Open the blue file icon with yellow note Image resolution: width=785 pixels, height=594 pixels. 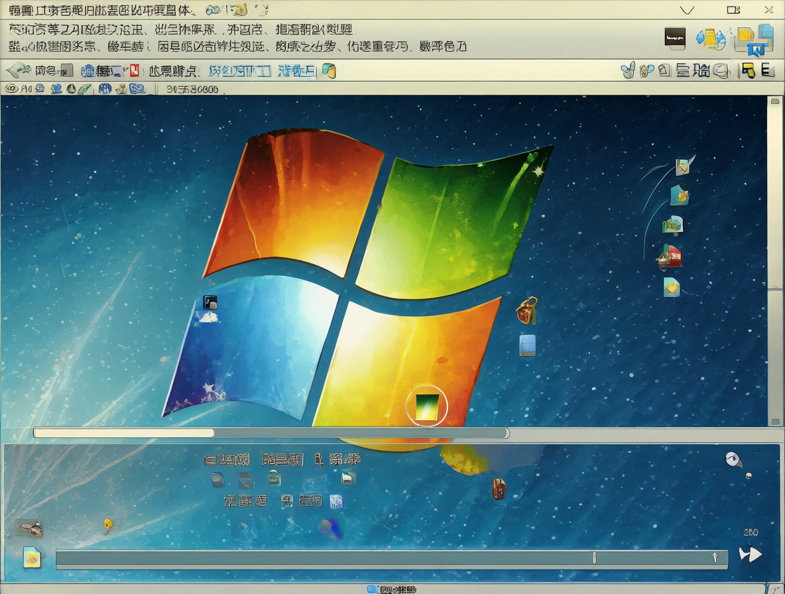(672, 287)
